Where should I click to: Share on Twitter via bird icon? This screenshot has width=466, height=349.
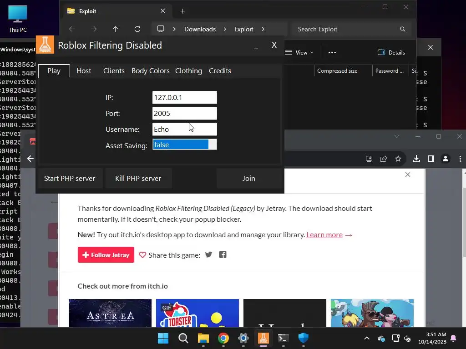pos(208,254)
